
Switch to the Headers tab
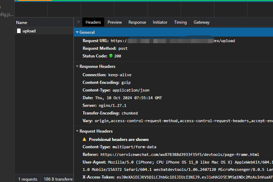coord(93,22)
